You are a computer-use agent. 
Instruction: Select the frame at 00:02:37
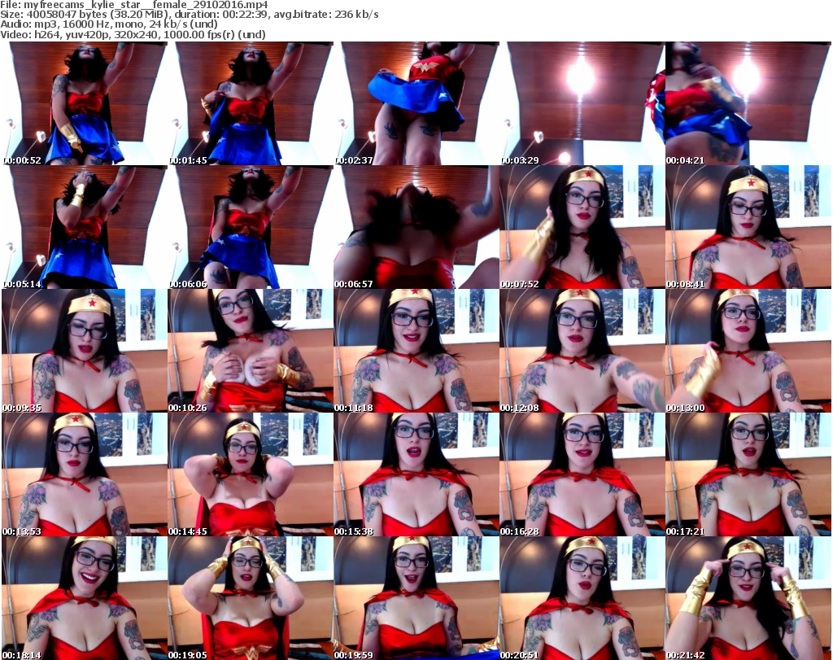click(416, 103)
